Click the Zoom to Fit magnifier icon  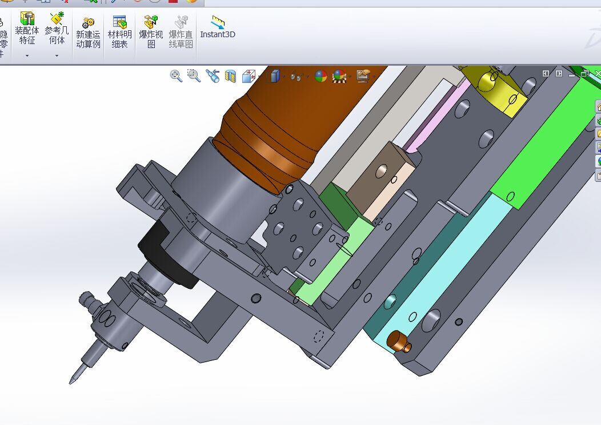coord(176,76)
